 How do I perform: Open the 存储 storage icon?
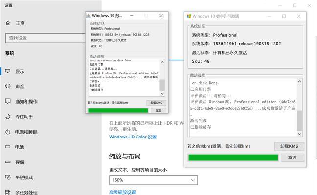[x=8, y=162]
